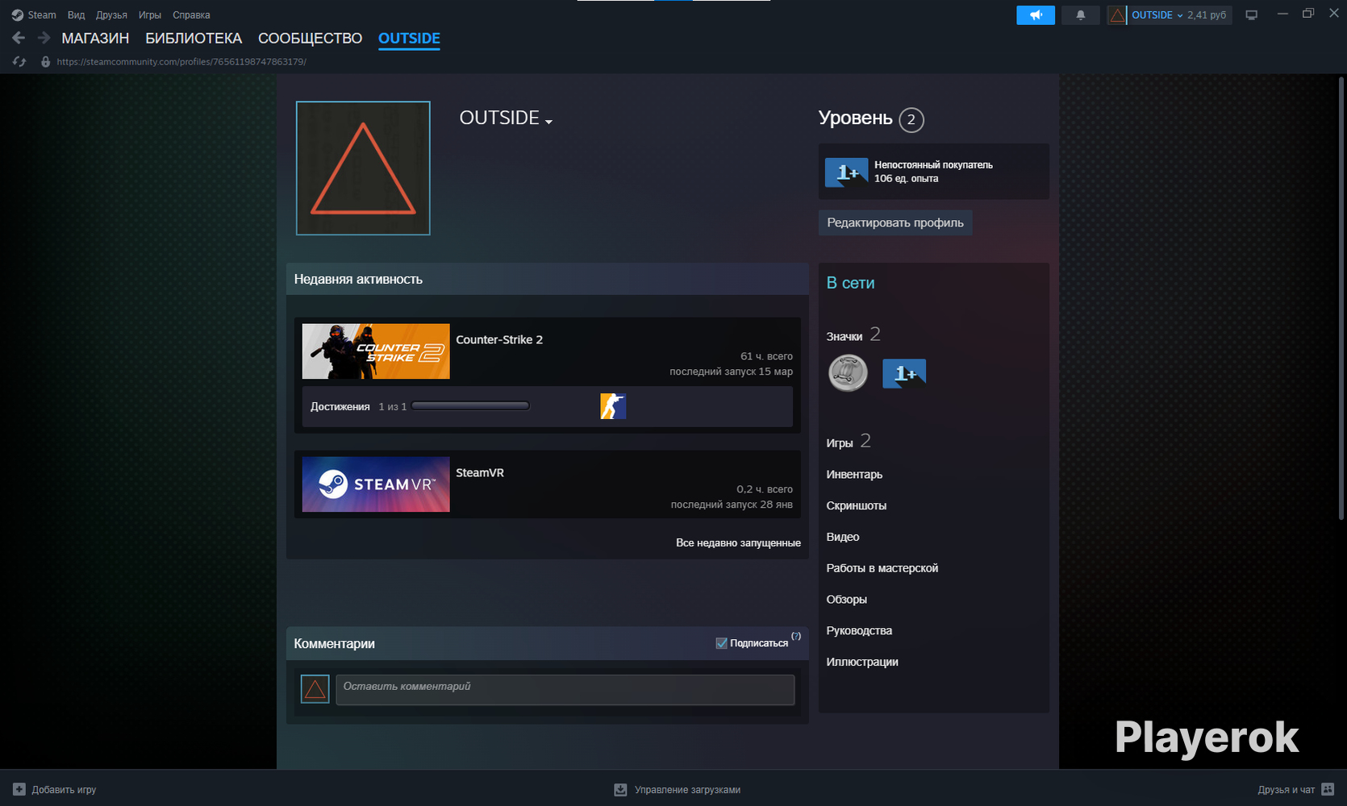Open the Скриншоты link
The width and height of the screenshot is (1347, 806).
tap(857, 506)
